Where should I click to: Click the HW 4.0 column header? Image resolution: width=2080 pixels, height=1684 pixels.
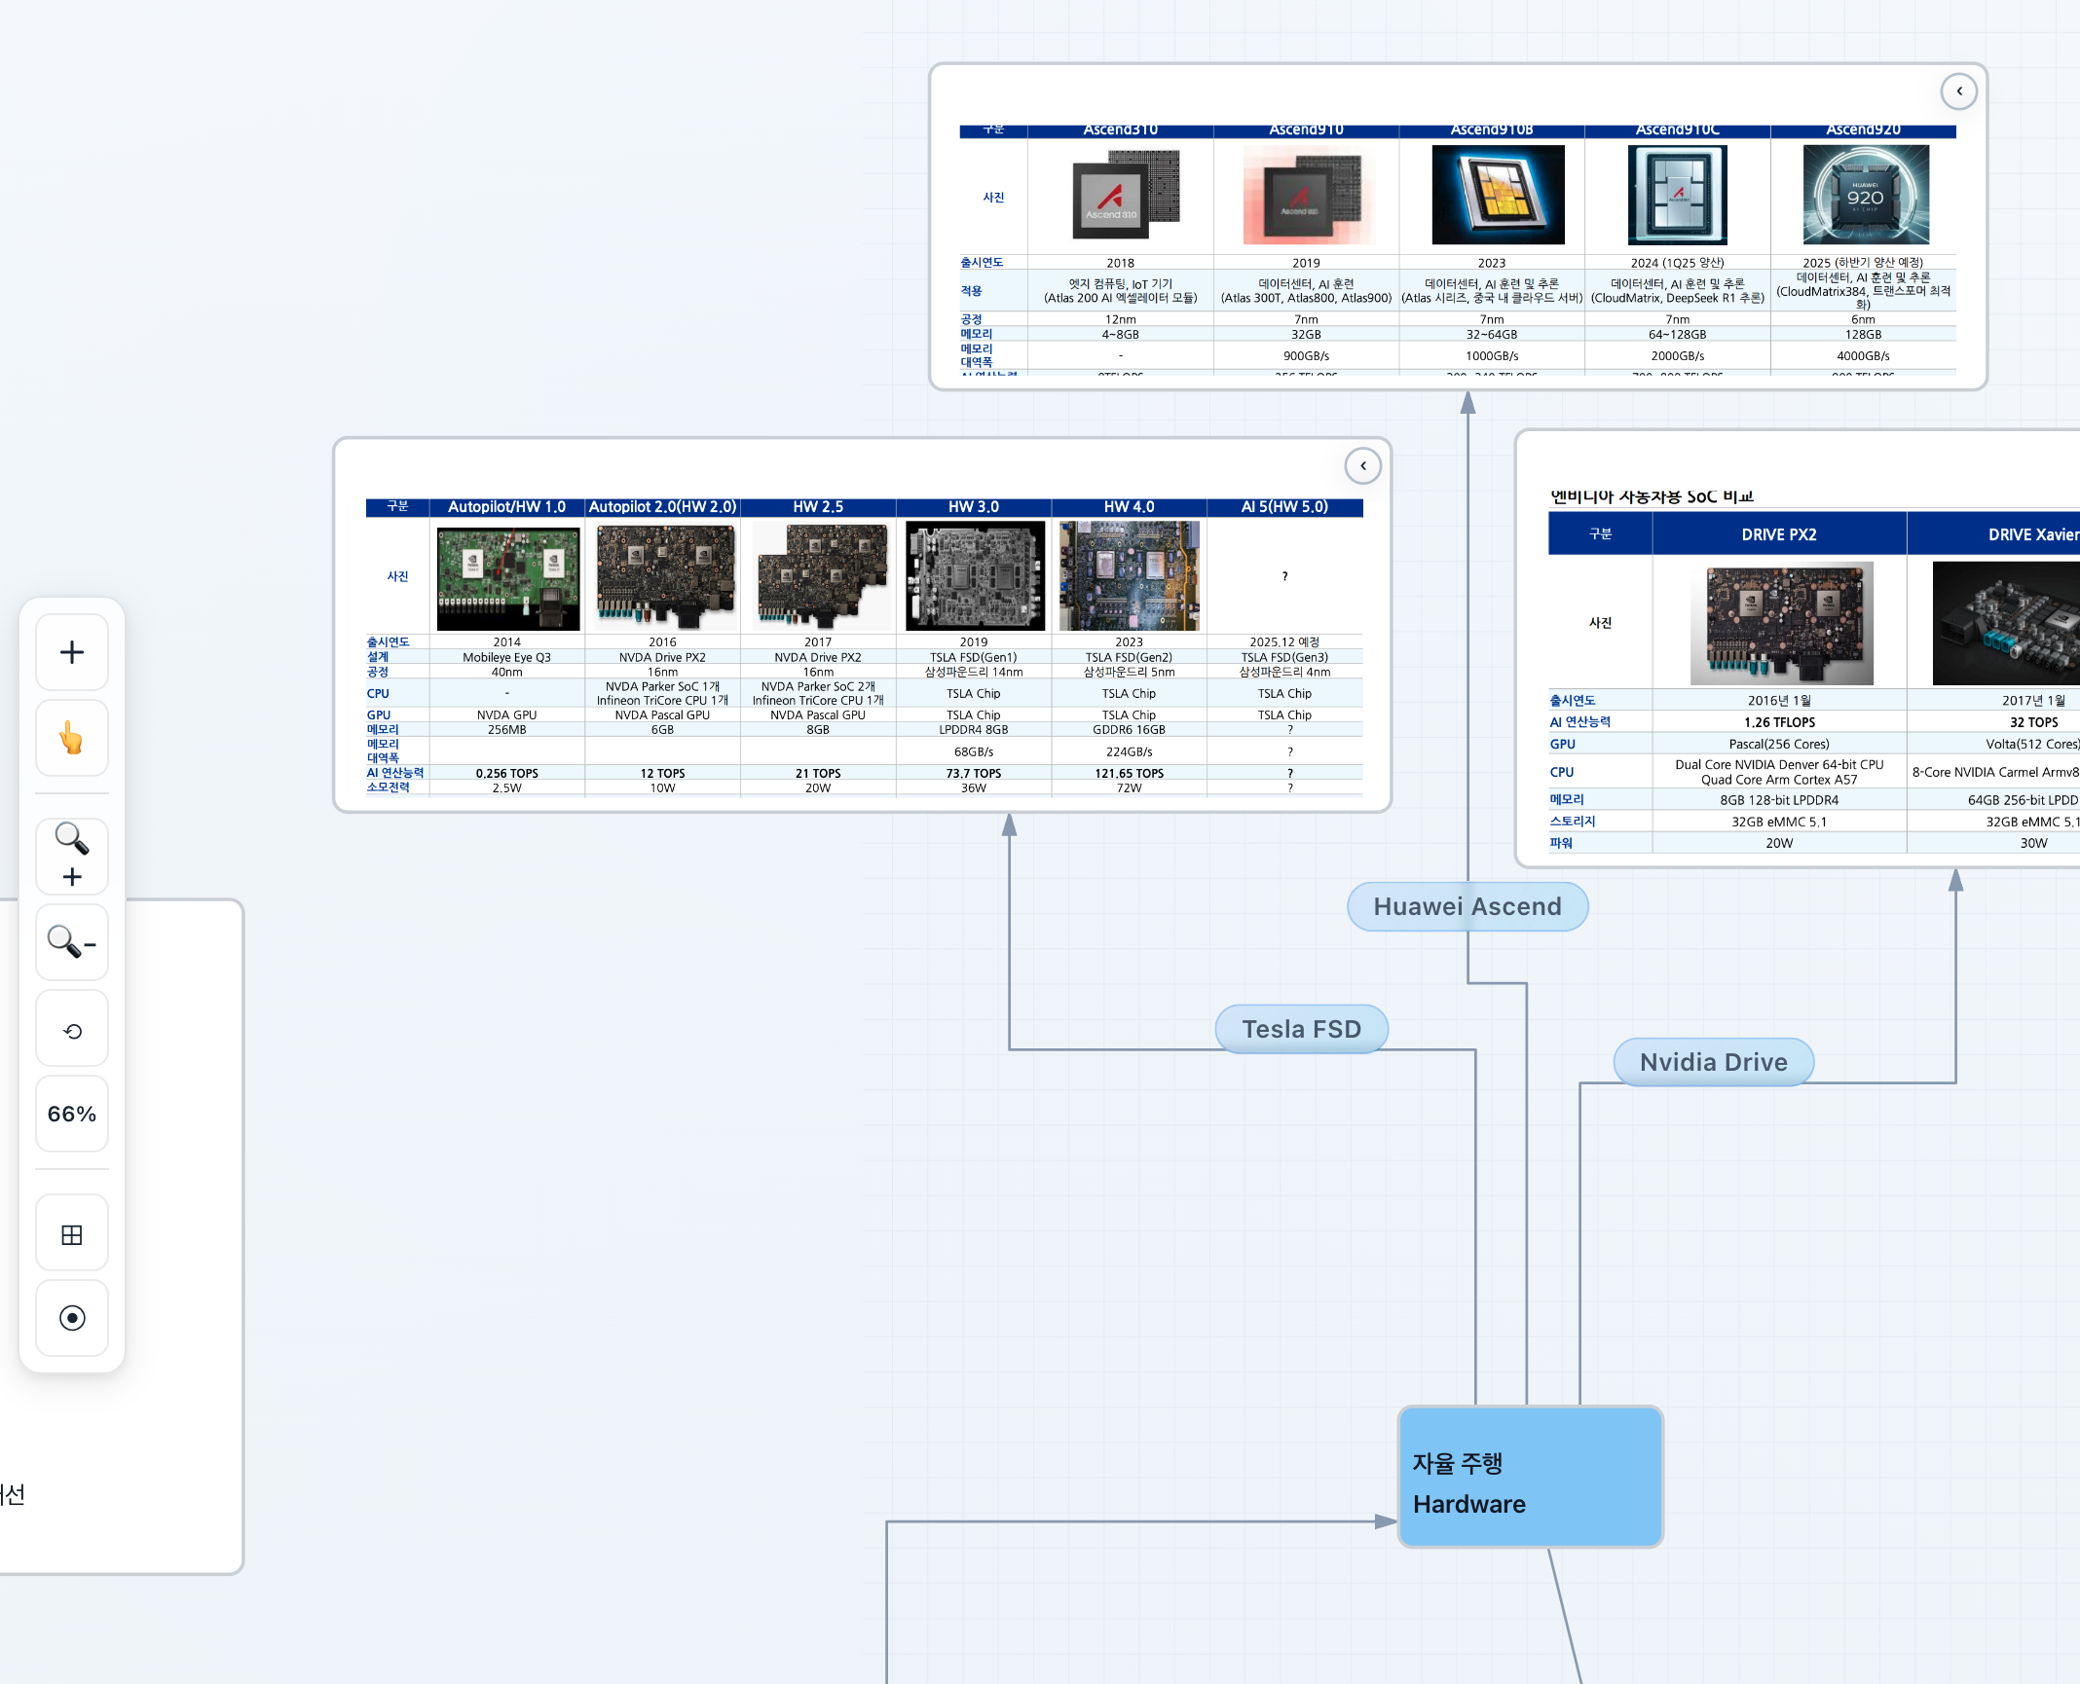pos(1129,507)
